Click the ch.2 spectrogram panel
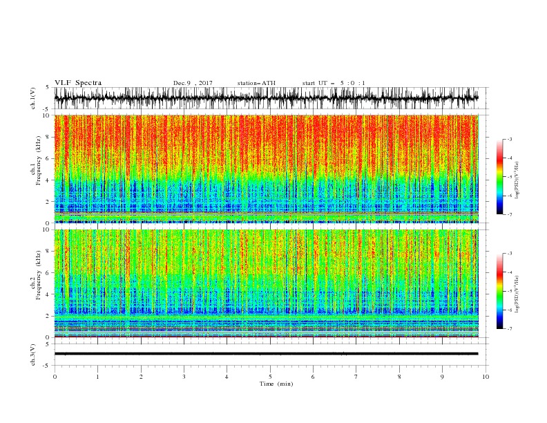 [266, 283]
